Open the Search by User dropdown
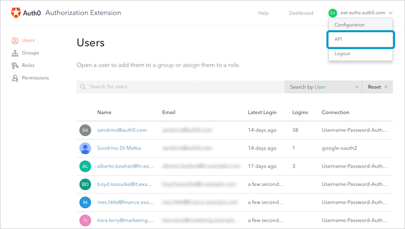Image resolution: width=405 pixels, height=229 pixels. [323, 87]
